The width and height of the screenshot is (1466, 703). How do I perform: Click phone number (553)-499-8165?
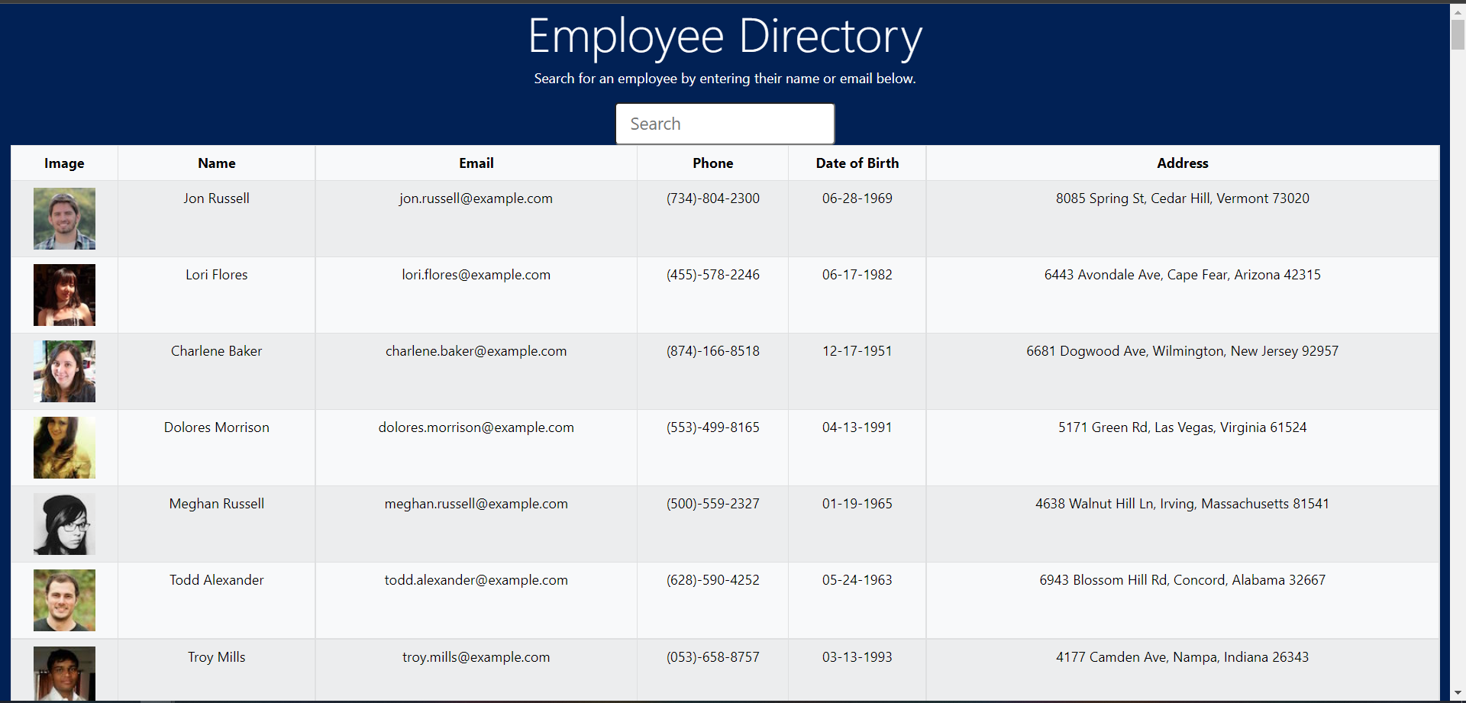pos(713,427)
